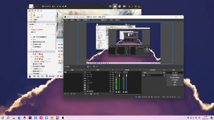Click the music note icon in YY bottom bar
This screenshot has width=214, height=120.
(58, 76)
